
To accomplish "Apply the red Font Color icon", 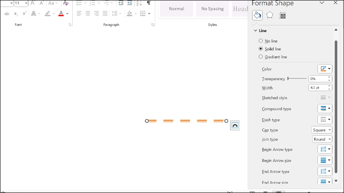I will 61,14.
